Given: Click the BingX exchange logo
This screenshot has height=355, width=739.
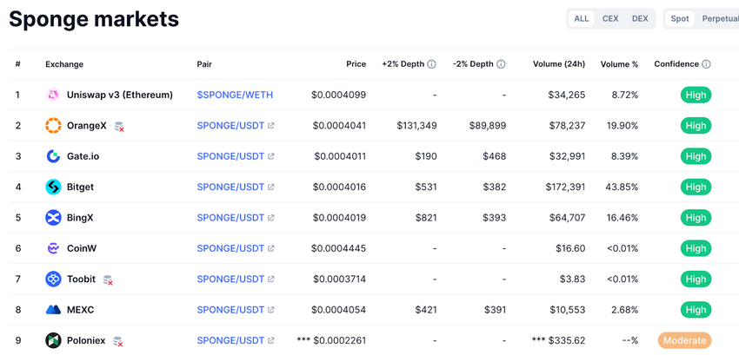Looking at the screenshot, I should (53, 218).
